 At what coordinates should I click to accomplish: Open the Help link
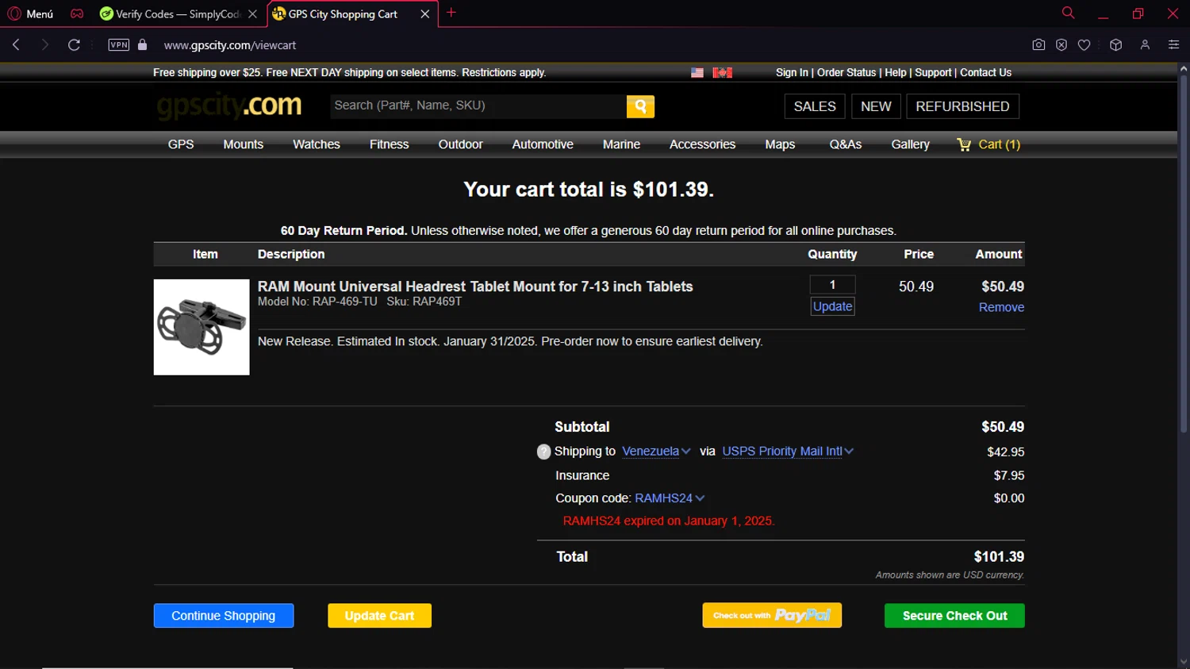896,72
